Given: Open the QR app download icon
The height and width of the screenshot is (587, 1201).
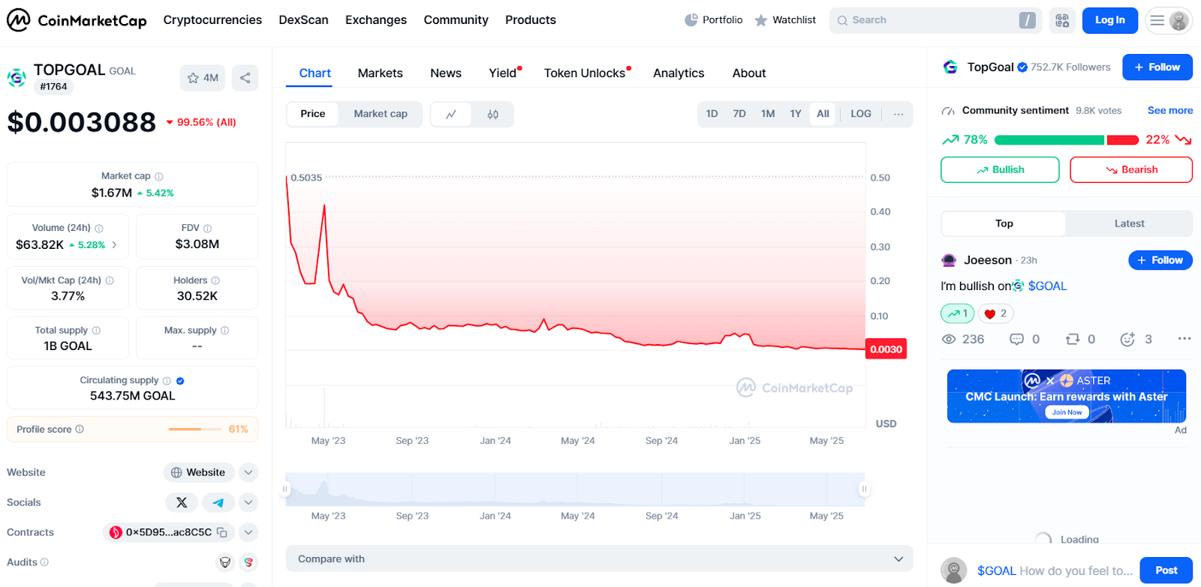Looking at the screenshot, I should pos(1062,20).
